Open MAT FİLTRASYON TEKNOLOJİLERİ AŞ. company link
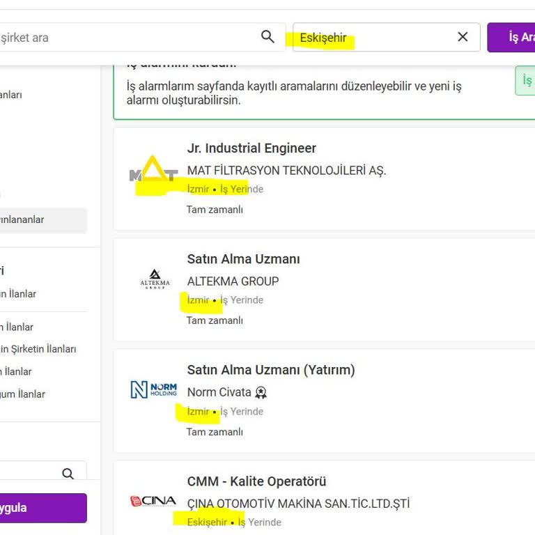This screenshot has width=535, height=535. tap(286, 170)
